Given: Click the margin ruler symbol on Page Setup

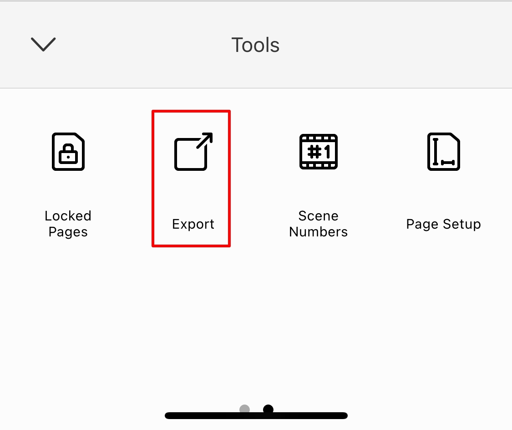Looking at the screenshot, I should (x=443, y=152).
